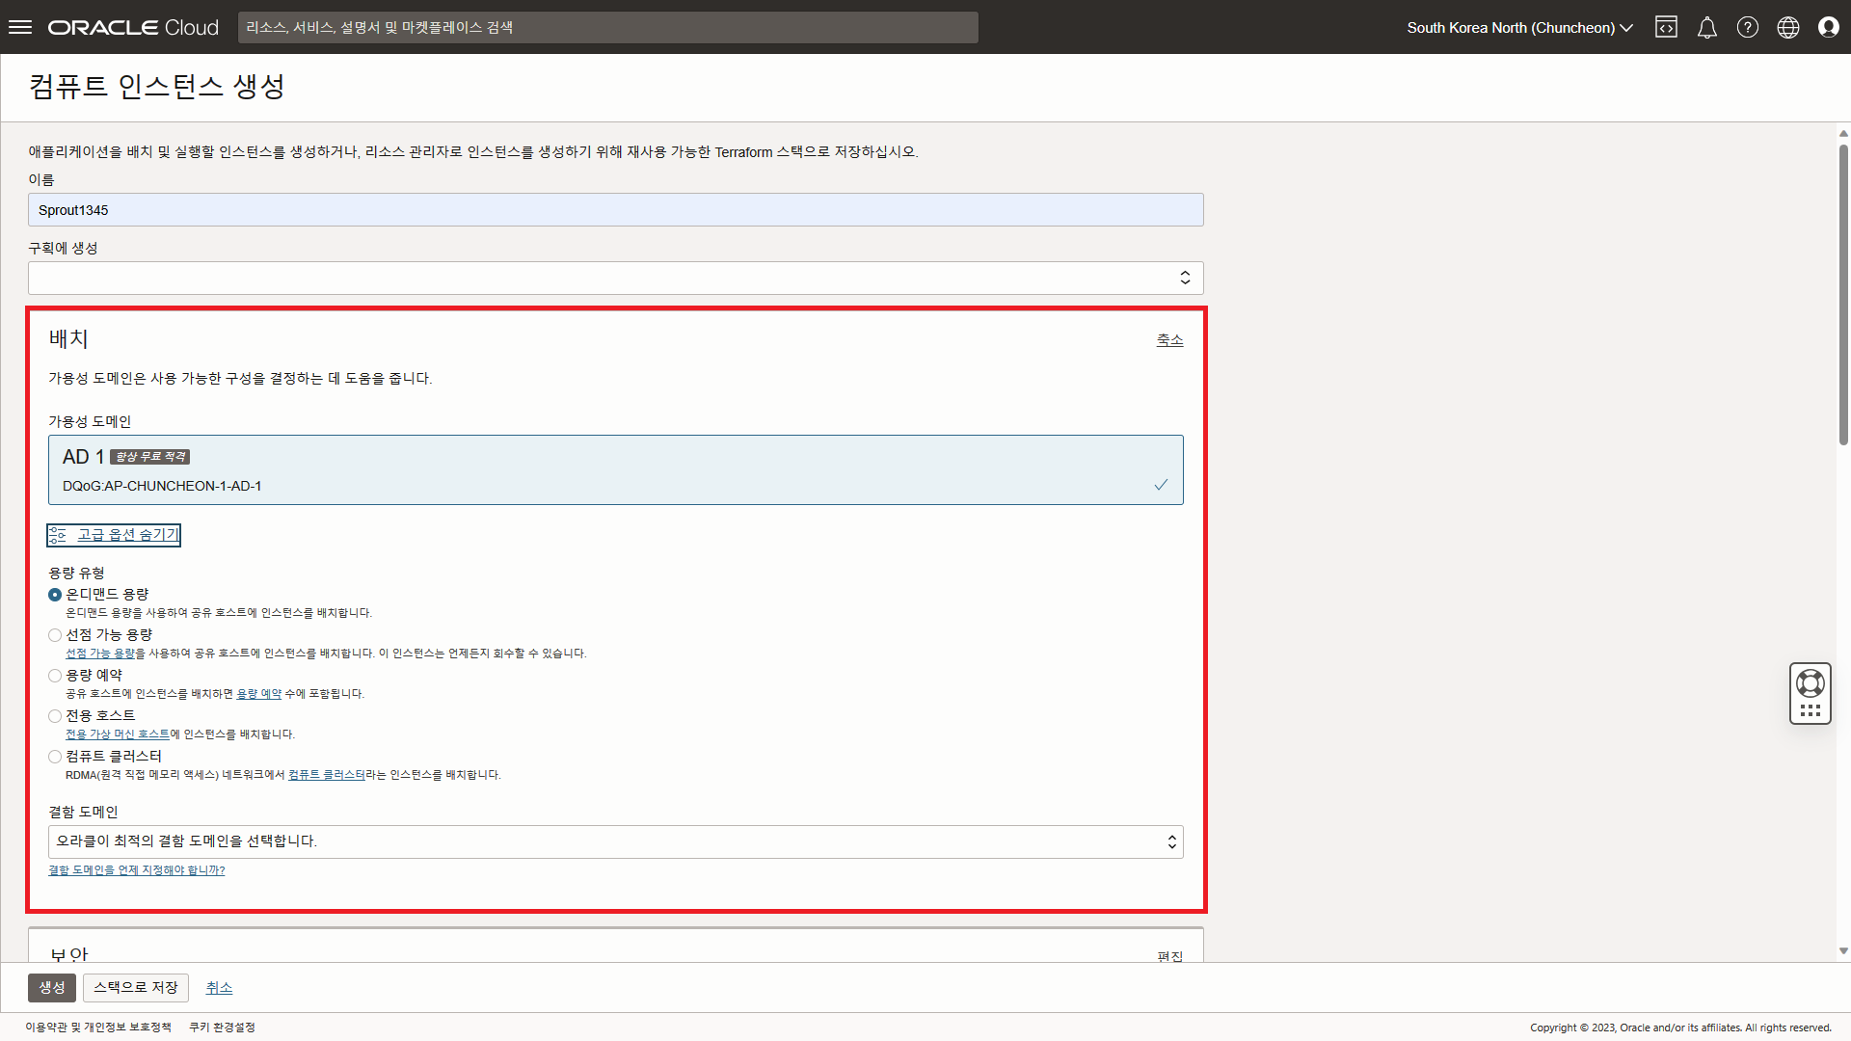The height and width of the screenshot is (1041, 1851).
Task: Open the notifications bell
Action: pyautogui.click(x=1706, y=27)
